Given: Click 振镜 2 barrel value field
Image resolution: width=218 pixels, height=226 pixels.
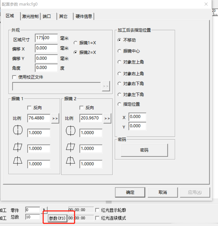Looking at the screenshot, I should tap(91, 133).
